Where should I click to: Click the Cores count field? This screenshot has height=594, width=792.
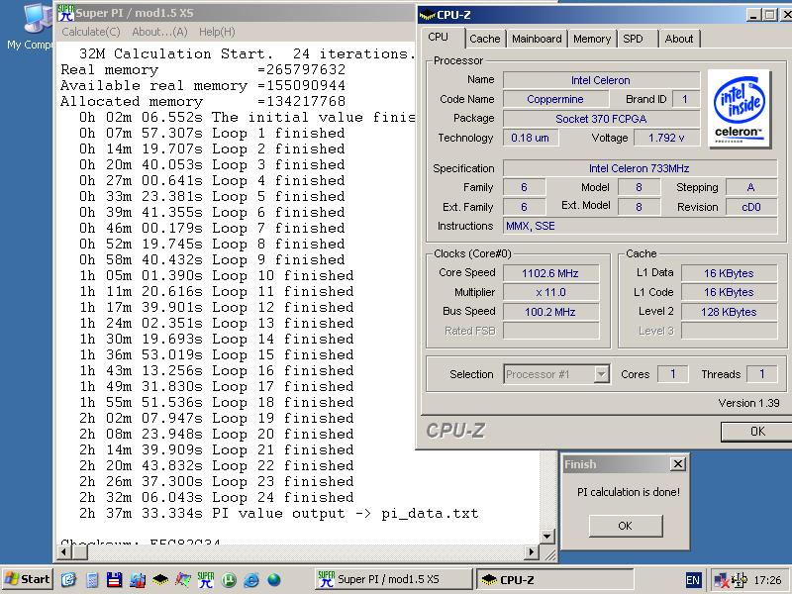point(673,374)
